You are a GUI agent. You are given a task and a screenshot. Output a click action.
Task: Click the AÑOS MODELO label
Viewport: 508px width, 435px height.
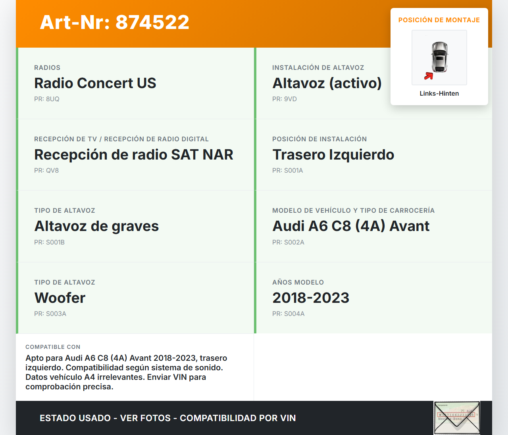click(x=298, y=283)
